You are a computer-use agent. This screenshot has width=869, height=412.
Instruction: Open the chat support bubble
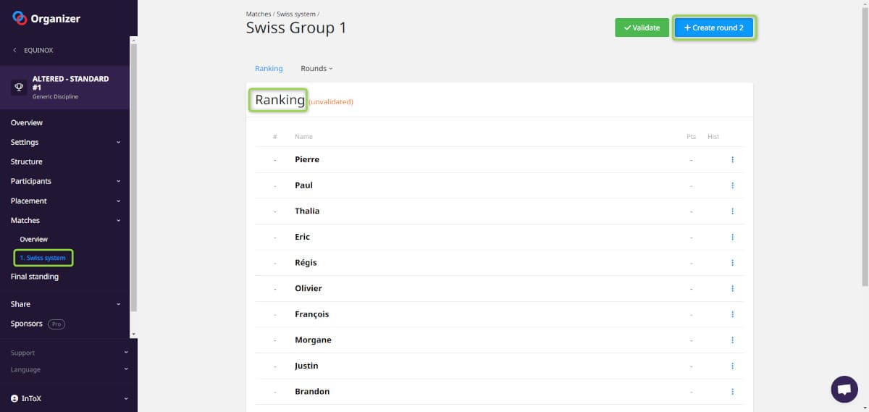(x=844, y=389)
